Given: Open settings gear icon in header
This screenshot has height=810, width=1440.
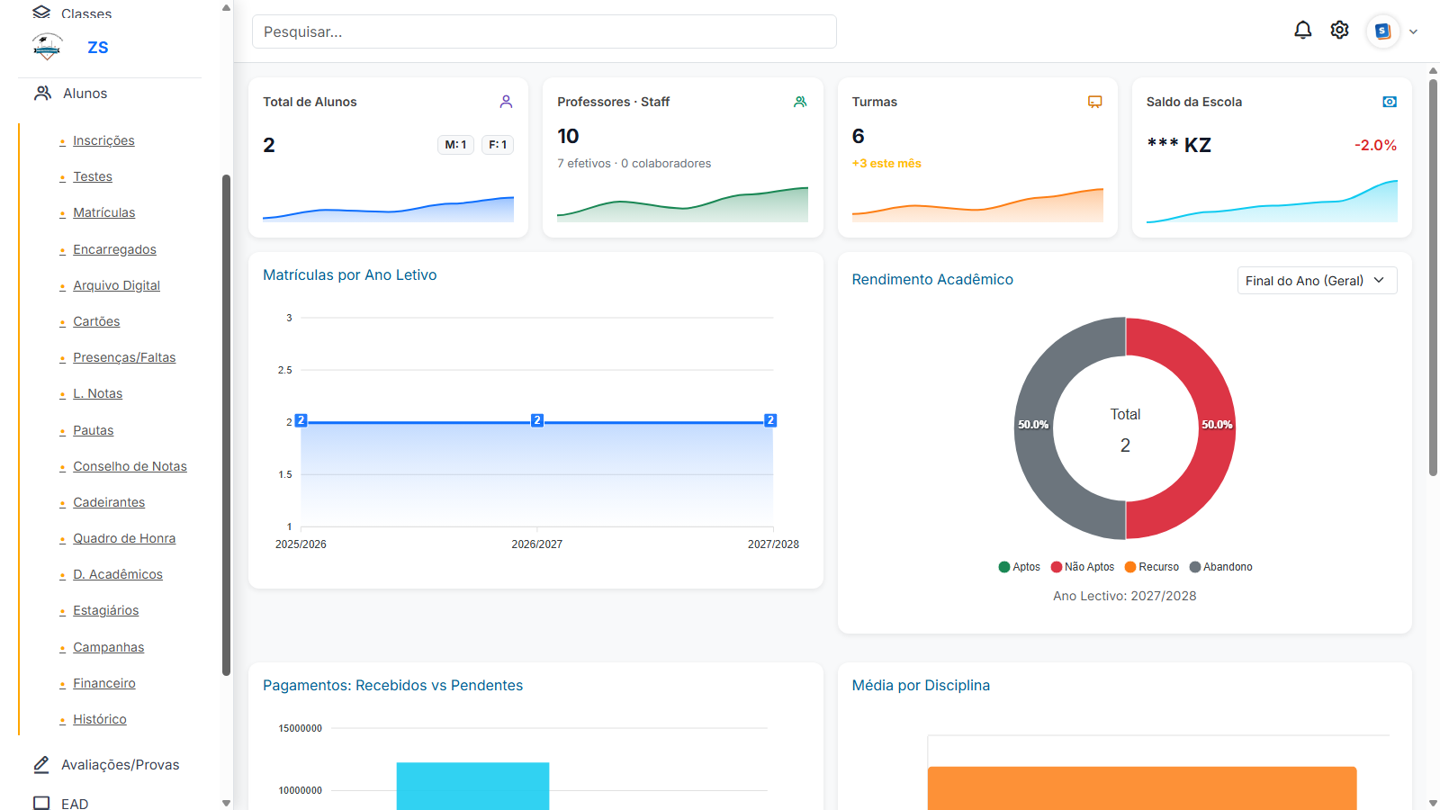Looking at the screenshot, I should (x=1339, y=31).
